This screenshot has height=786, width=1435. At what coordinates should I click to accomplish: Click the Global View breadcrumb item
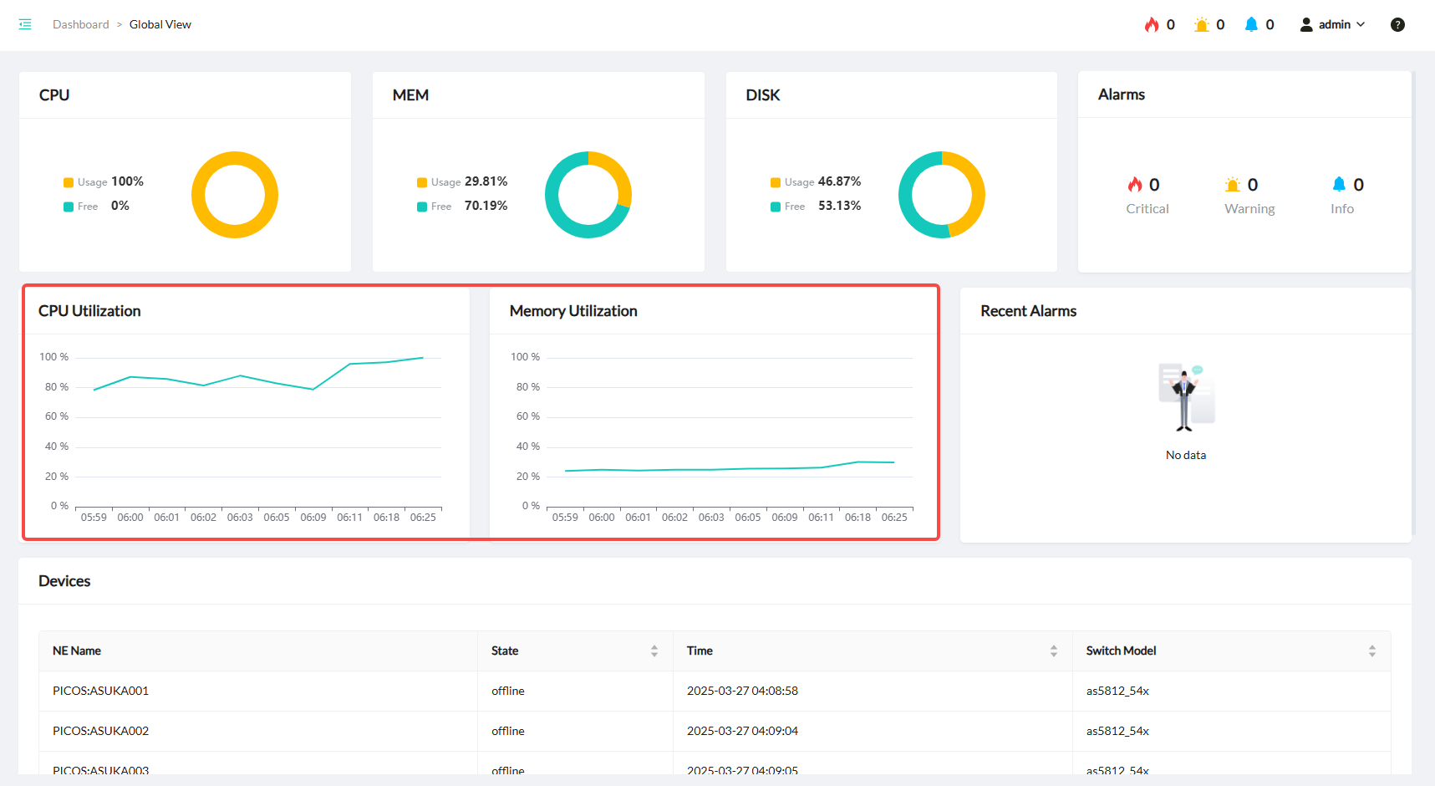point(160,24)
